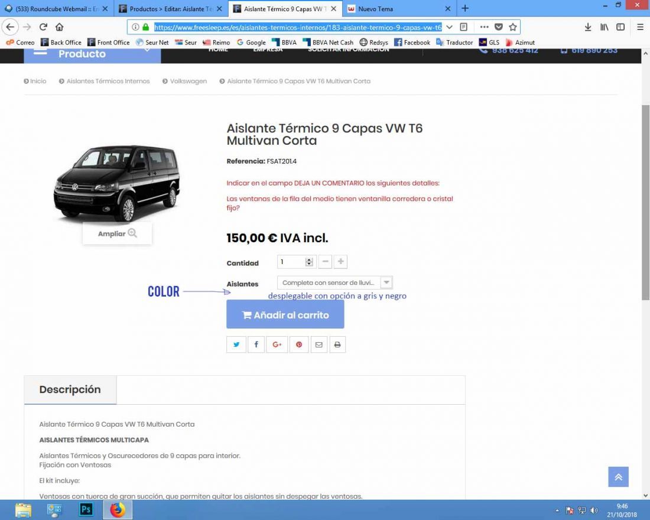
Task: Open File Explorer folder in taskbar
Action: tap(23, 509)
